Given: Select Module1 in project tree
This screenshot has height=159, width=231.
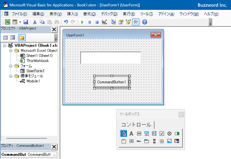Looking at the screenshot, I should click(x=33, y=81).
